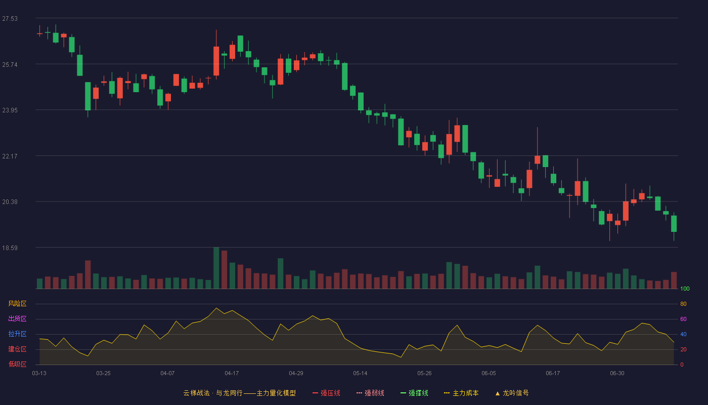Click the 04-29 date label
Viewport: 708px width, 405px height.
pyautogui.click(x=296, y=373)
